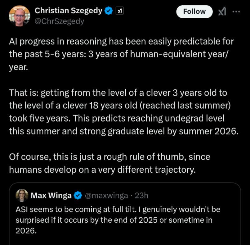Click the verified badge beside Max Winga

point(78,196)
